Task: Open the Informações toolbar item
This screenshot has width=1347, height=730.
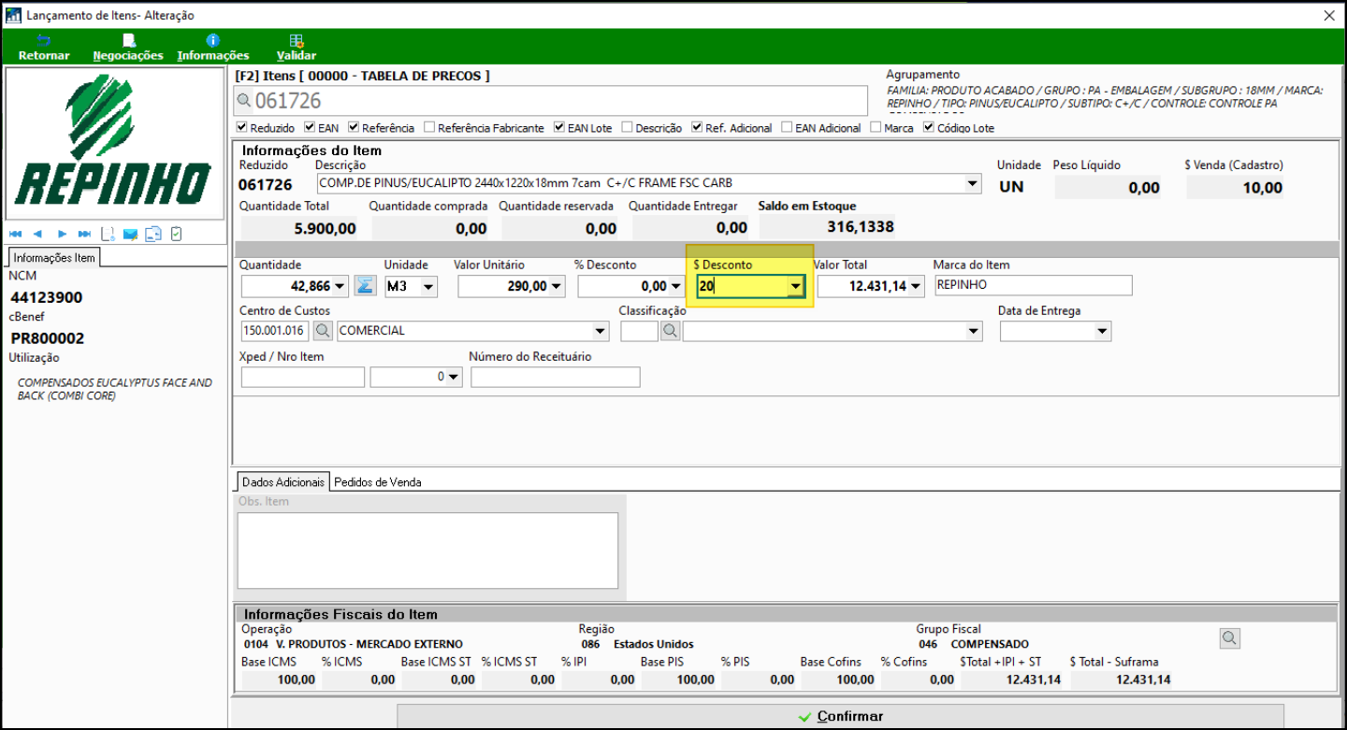Action: click(213, 48)
